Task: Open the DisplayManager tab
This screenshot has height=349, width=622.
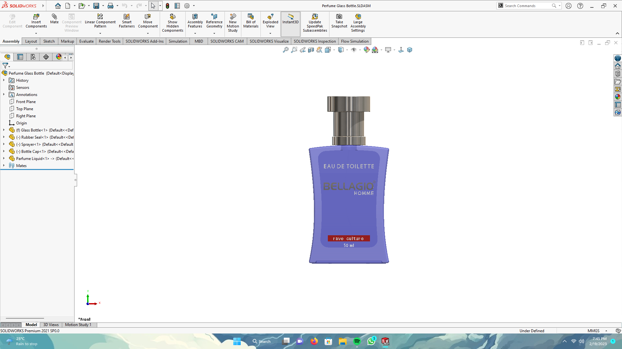Action: (x=58, y=57)
